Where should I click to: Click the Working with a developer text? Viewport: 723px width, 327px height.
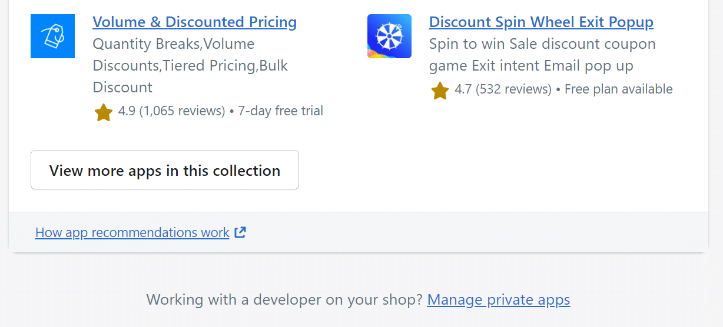pyautogui.click(x=284, y=300)
